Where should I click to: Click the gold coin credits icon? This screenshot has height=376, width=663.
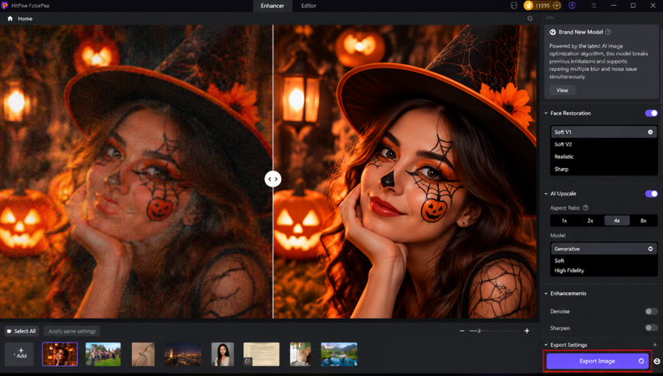pyautogui.click(x=528, y=6)
